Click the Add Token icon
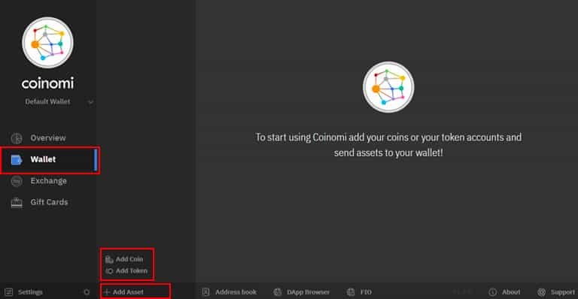This screenshot has width=578, height=299. (x=109, y=271)
